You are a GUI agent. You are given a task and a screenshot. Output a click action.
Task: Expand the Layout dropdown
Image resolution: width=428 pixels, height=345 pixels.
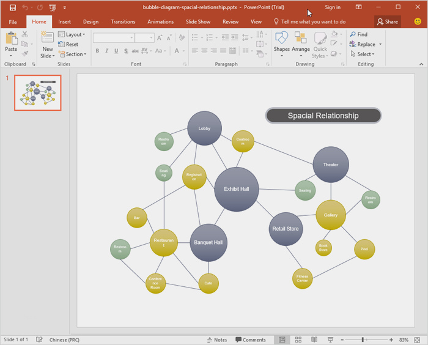click(x=74, y=35)
